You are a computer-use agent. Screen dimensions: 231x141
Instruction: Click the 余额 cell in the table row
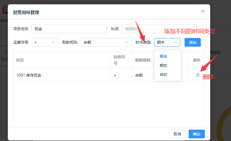click(x=139, y=75)
